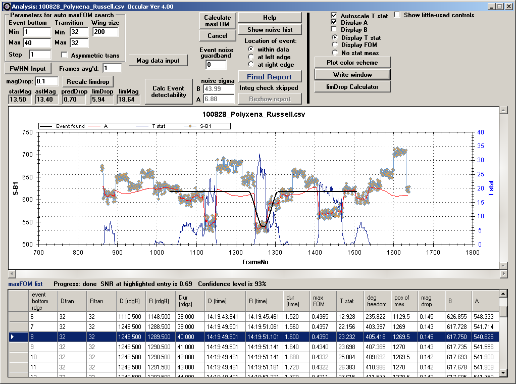Open the limDrop Calculator

pos(352,87)
